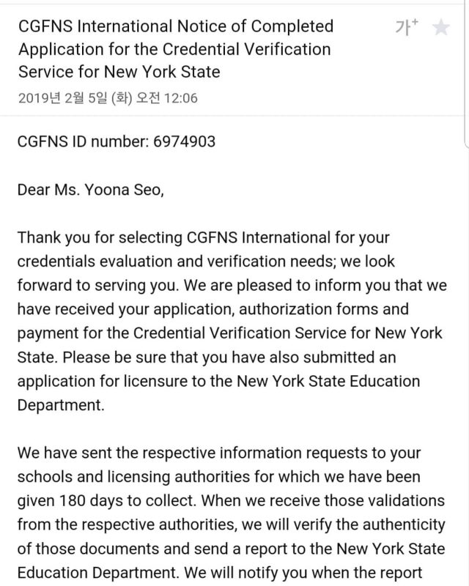Screen dimensions: 469x586
Task: Tap the word "Dear" in the greeting
Action: (33, 190)
